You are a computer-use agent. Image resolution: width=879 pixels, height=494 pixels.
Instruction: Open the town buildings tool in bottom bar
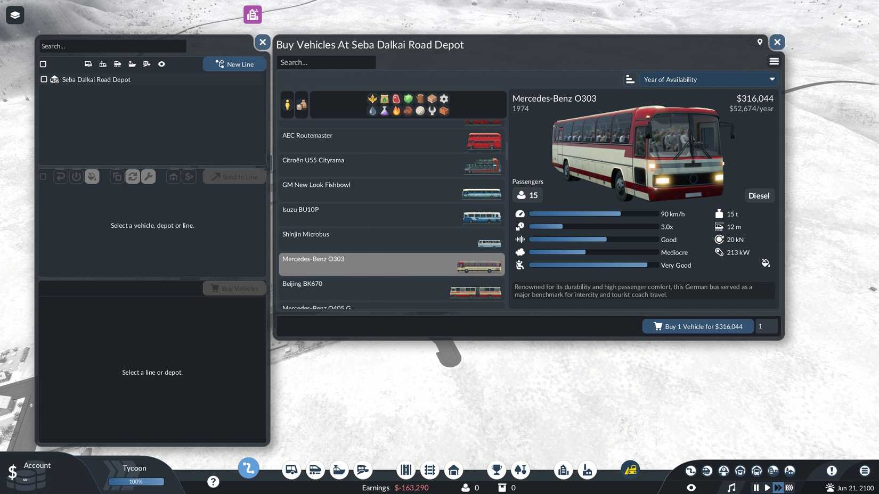(563, 470)
